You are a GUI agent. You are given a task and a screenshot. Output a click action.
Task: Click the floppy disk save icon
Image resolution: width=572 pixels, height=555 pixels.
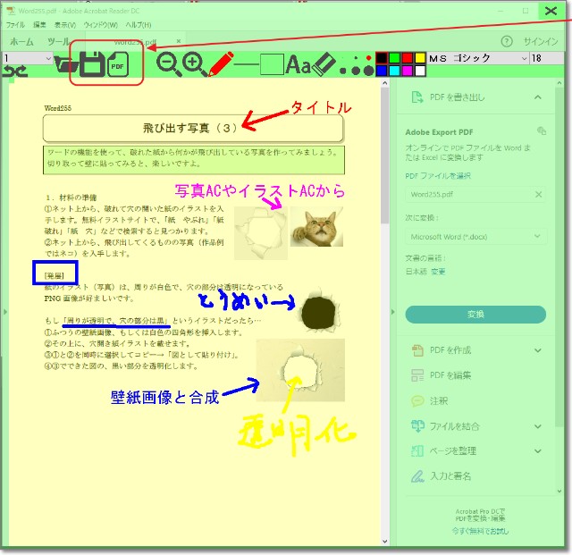pyautogui.click(x=91, y=64)
